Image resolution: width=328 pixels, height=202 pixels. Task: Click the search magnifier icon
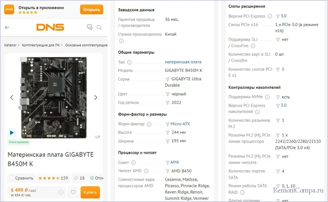click(99, 28)
